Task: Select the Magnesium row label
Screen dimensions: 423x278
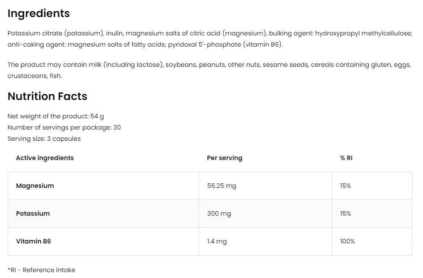Action: click(x=35, y=186)
